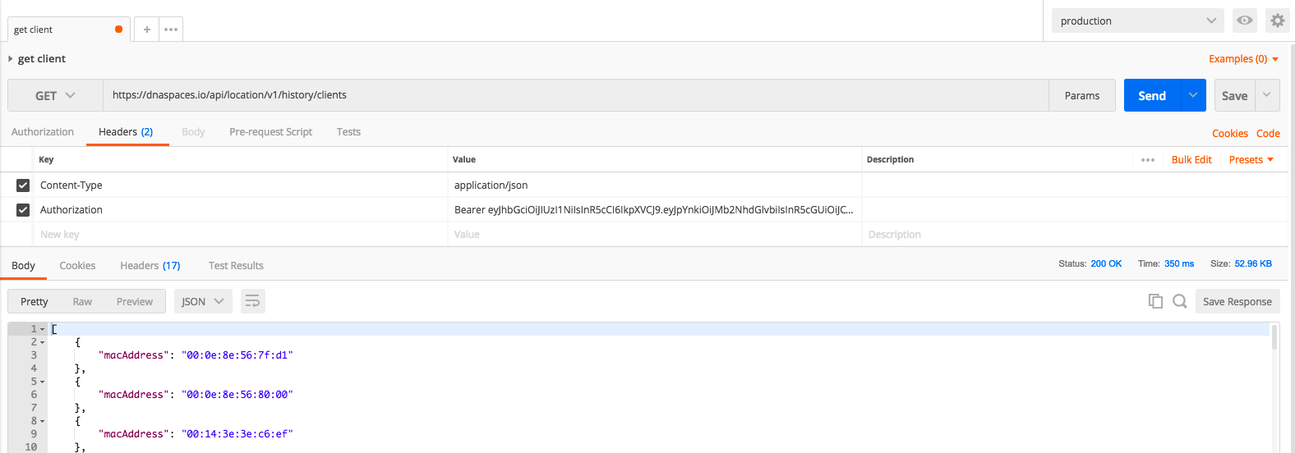Switch to the response Cookies tab
The height and width of the screenshot is (453, 1295).
pyautogui.click(x=77, y=266)
